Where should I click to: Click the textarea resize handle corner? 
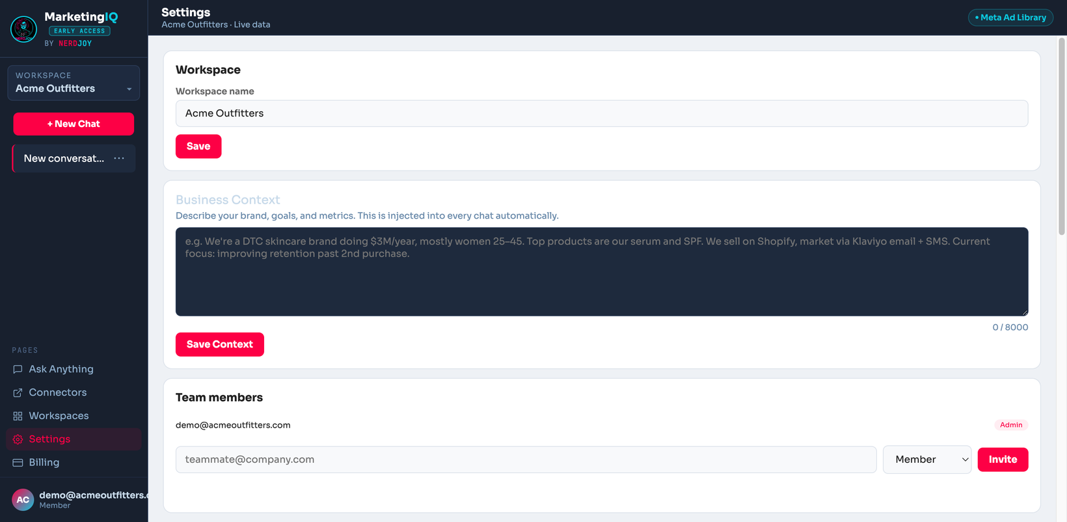click(x=1025, y=312)
